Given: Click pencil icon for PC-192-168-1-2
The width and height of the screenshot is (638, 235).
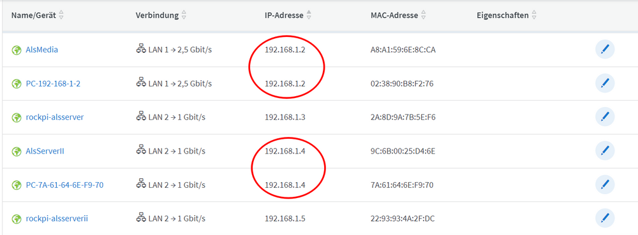Looking at the screenshot, I should coord(605,83).
